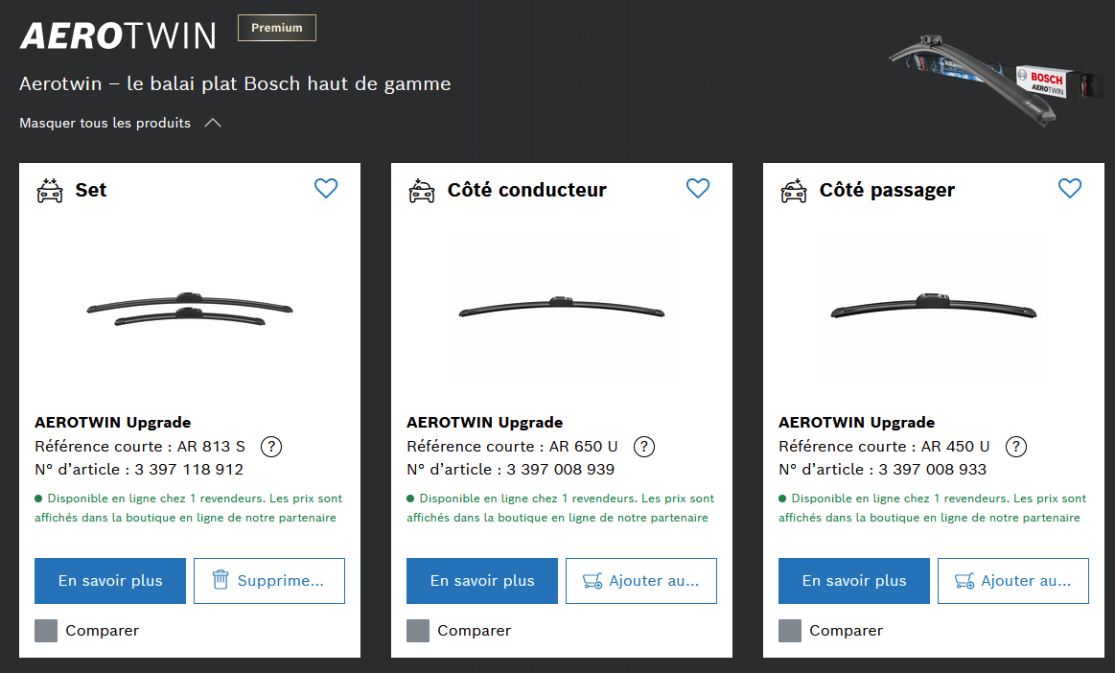Tick Comparer for Côté conducteur wiper

(x=418, y=631)
